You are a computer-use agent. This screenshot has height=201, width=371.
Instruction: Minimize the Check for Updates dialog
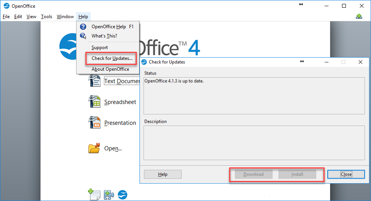(x=327, y=62)
